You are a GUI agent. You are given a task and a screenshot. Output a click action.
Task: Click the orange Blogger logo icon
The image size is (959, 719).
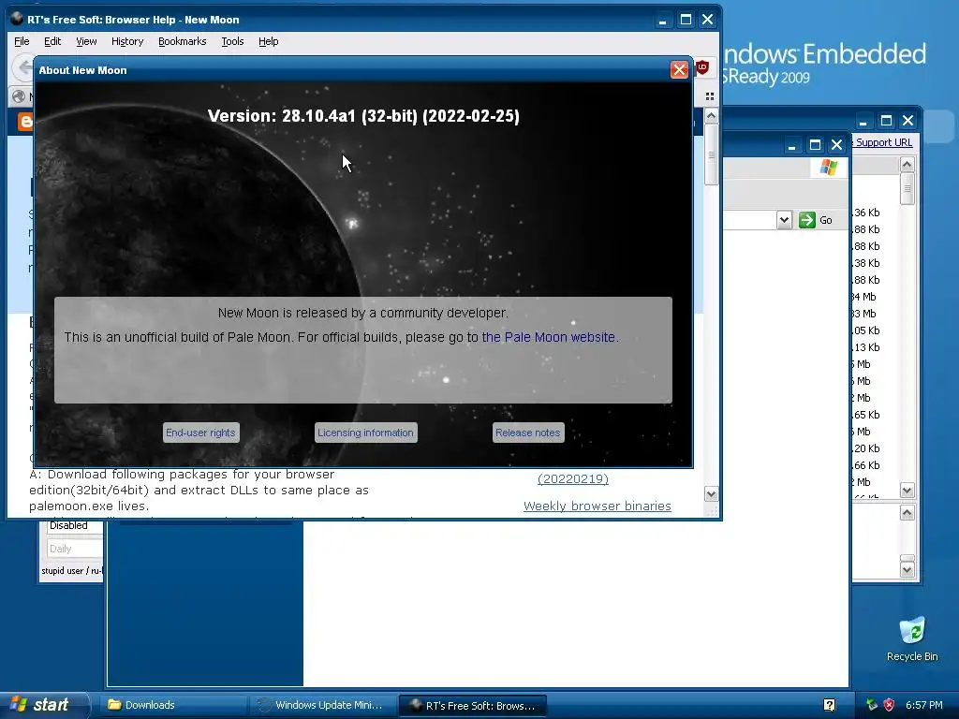(x=24, y=122)
